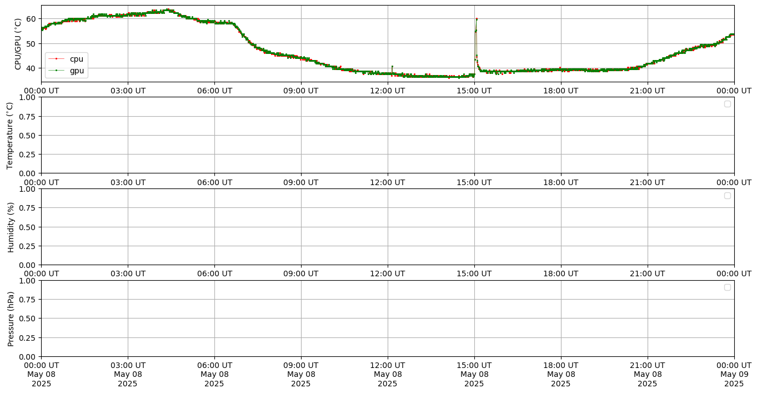This screenshot has width=757, height=393.
Task: Click the '40' tick on the CPU/GPU axis
Action: (31, 68)
